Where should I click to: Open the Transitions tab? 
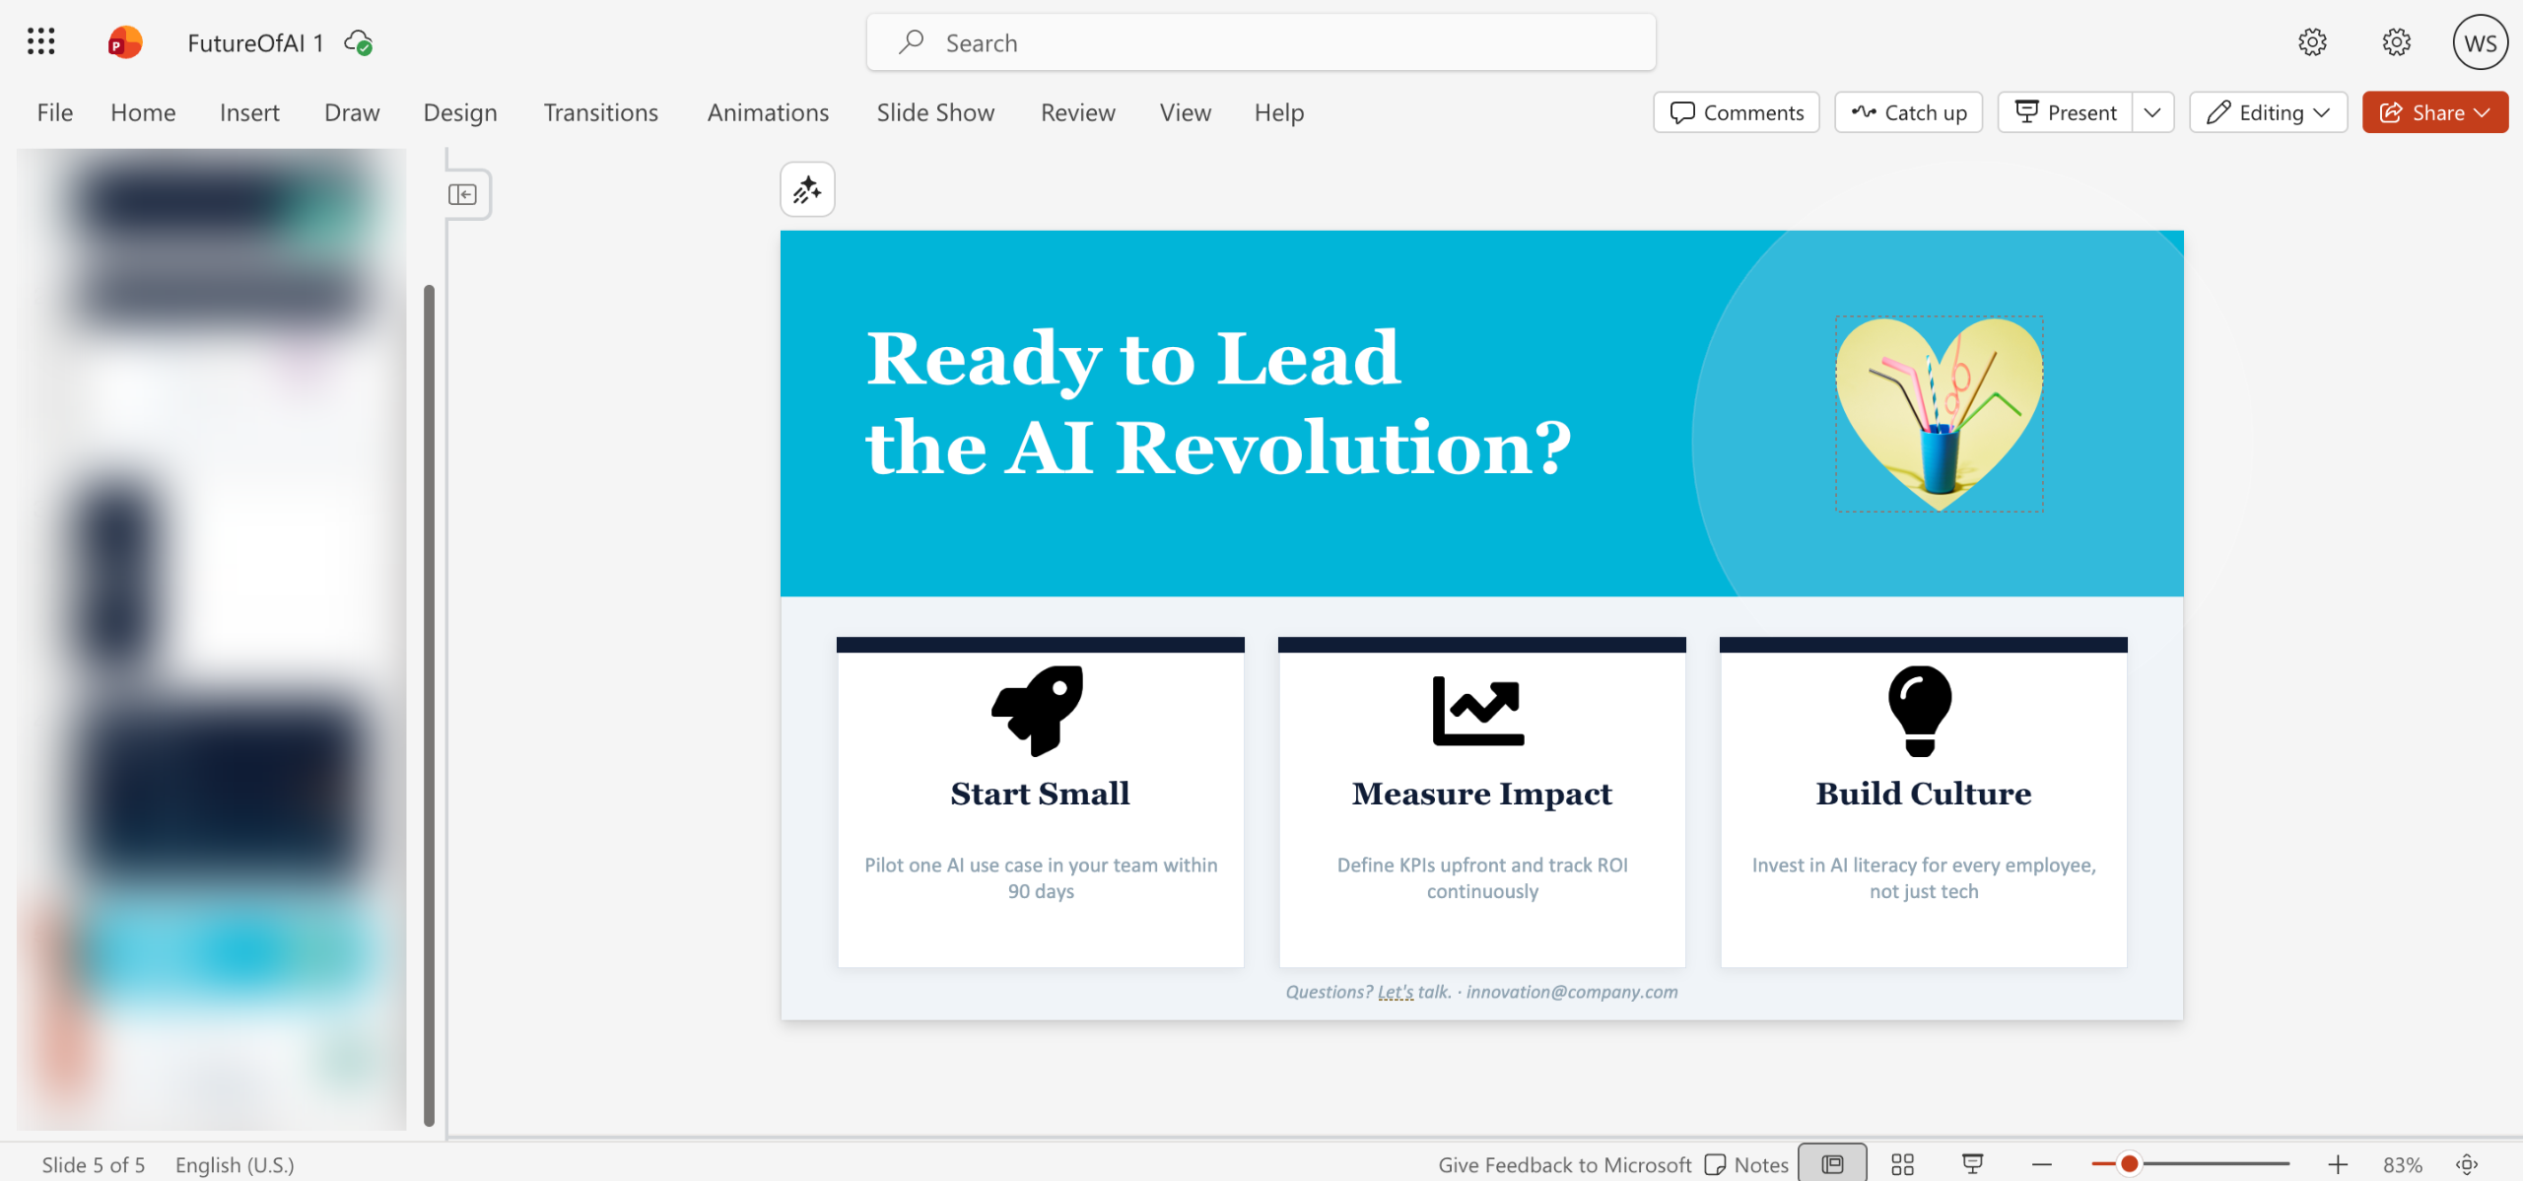[x=600, y=112]
